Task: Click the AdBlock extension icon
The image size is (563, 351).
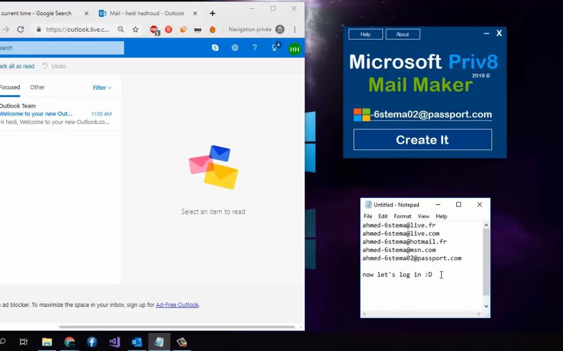Action: coord(154,29)
